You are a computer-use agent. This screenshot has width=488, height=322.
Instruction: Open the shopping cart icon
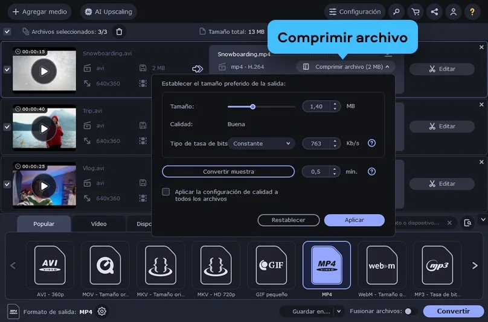[415, 12]
